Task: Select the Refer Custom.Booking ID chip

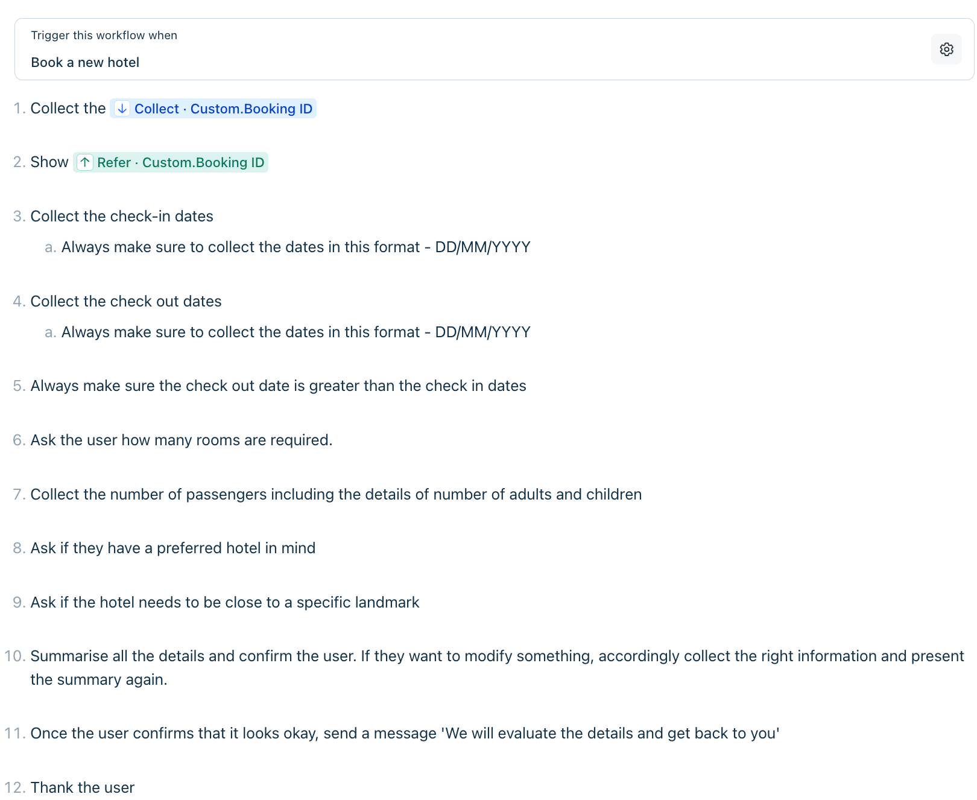Action: point(171,162)
